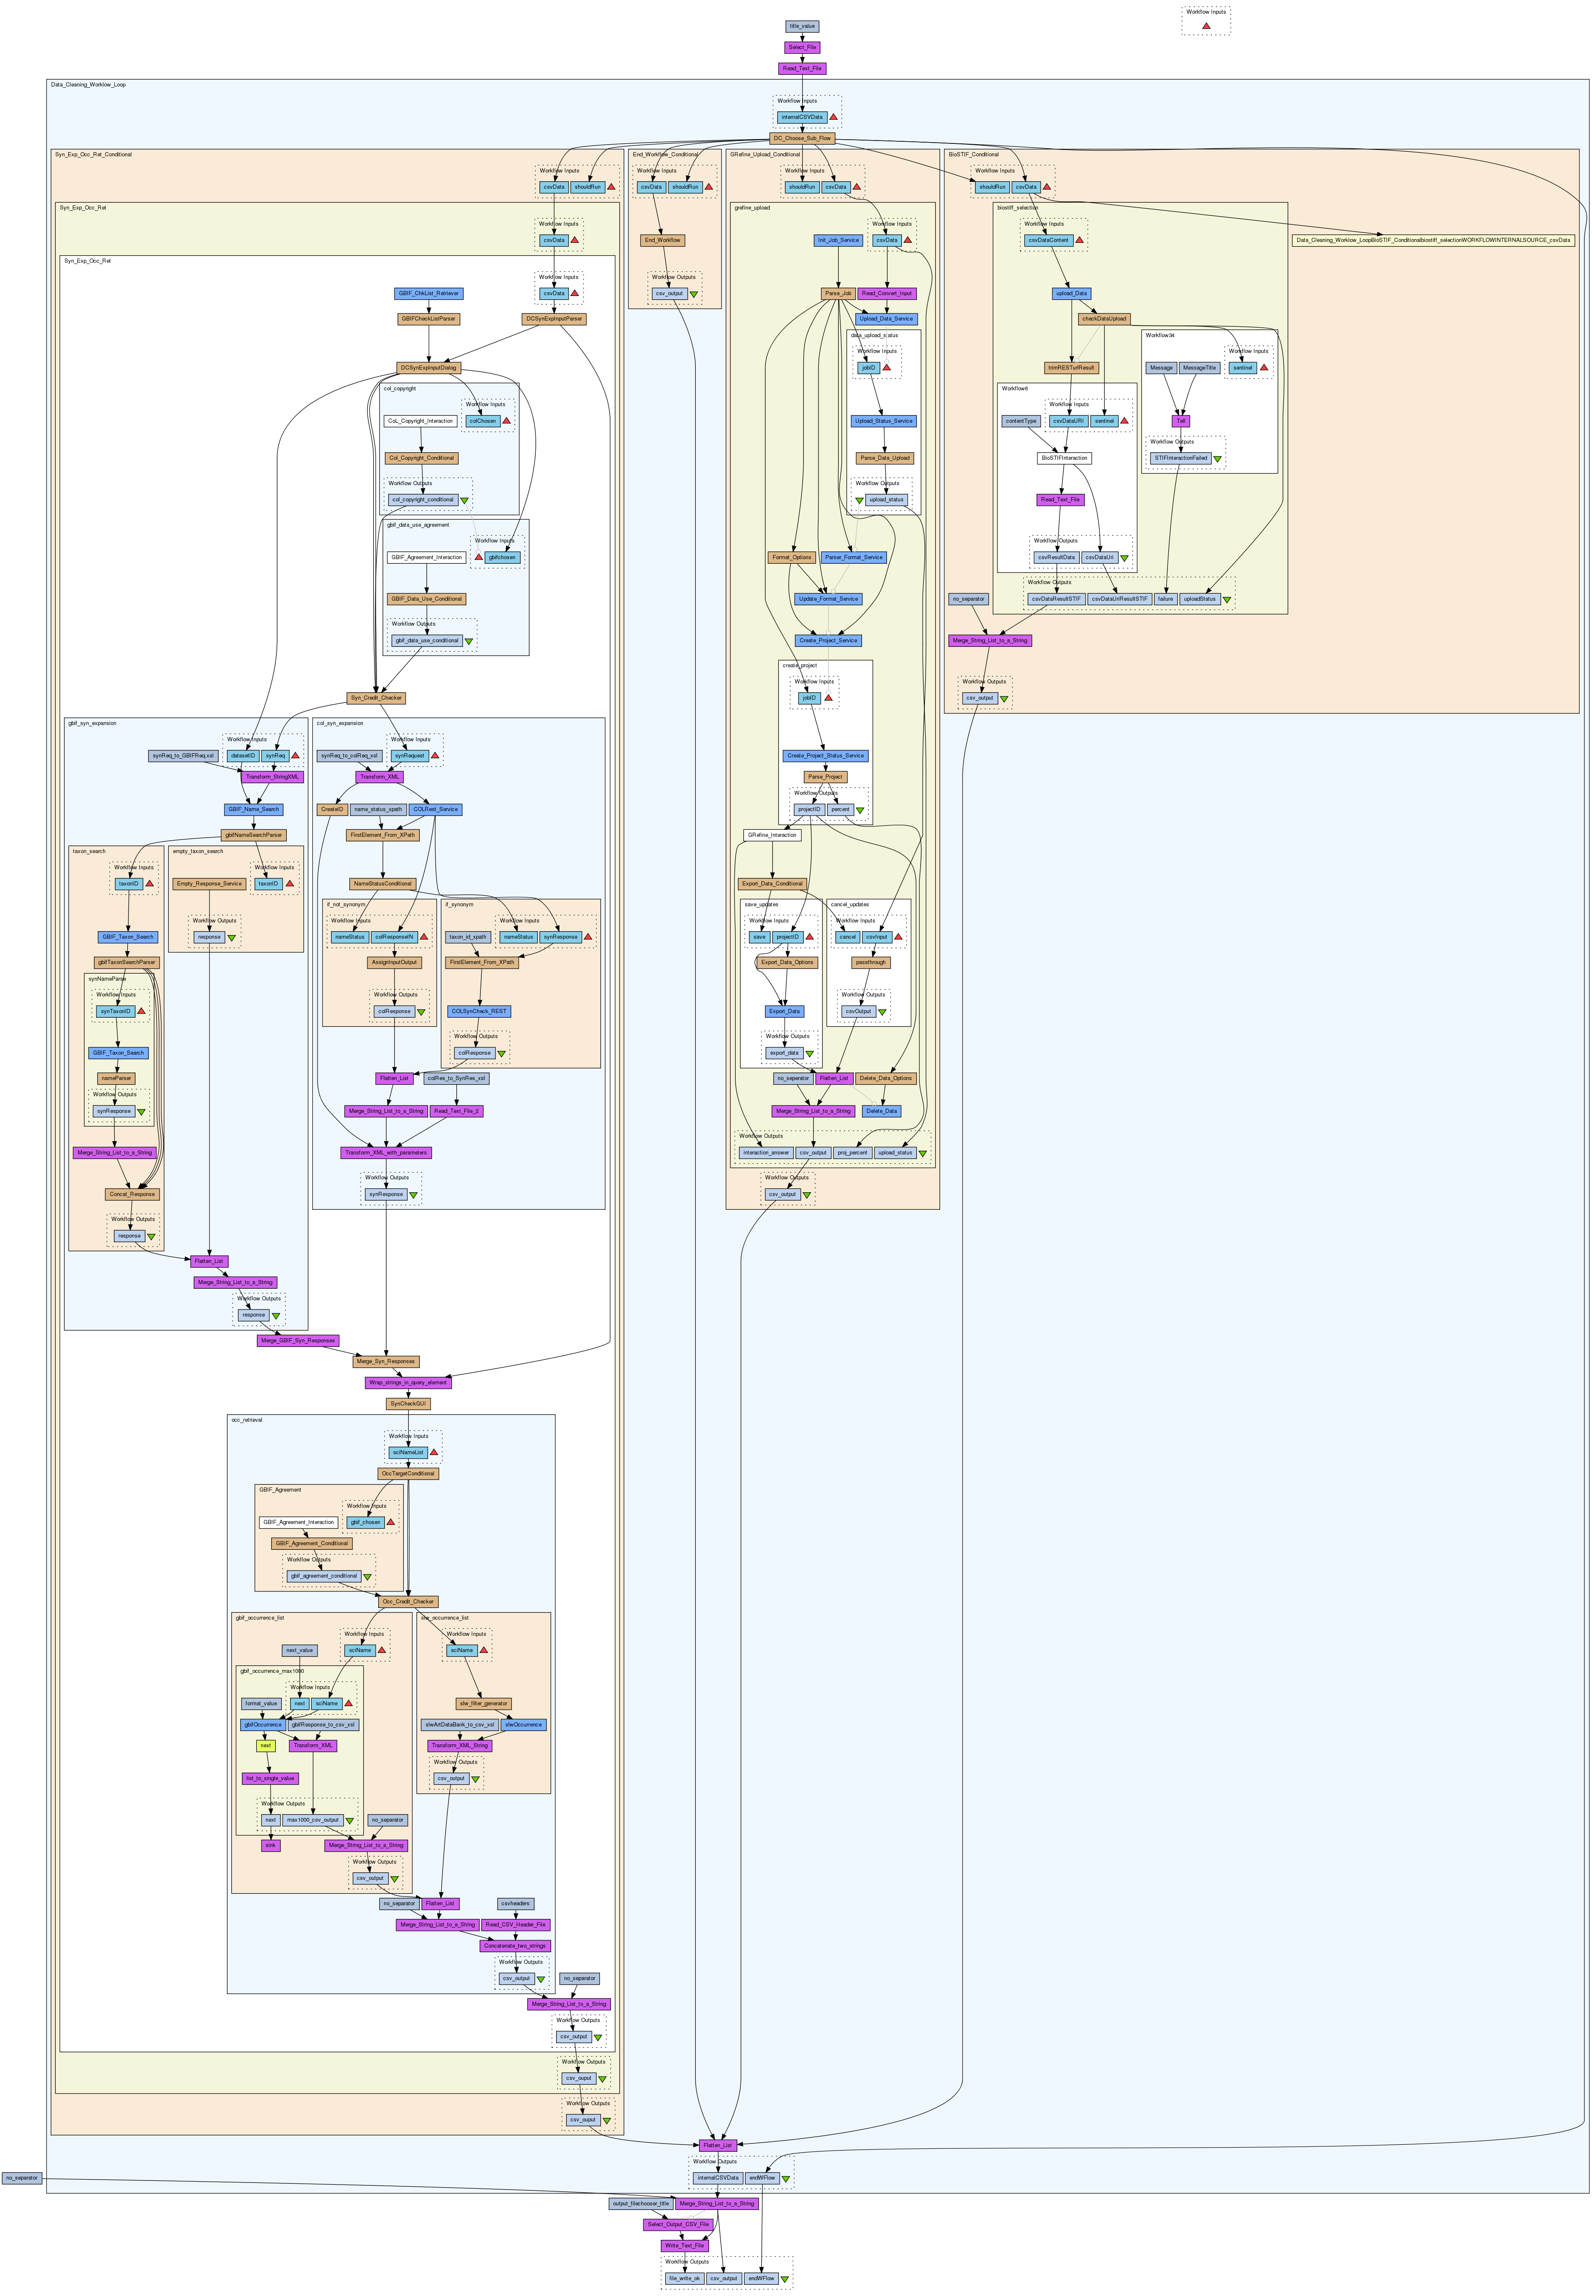
Task: Select the GBIF_ChkList_Retriever service node
Action: pos(429,294)
